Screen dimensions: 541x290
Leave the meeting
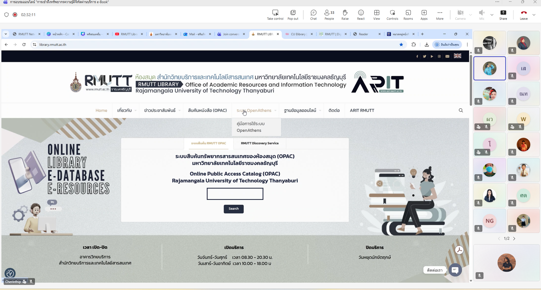(x=524, y=15)
